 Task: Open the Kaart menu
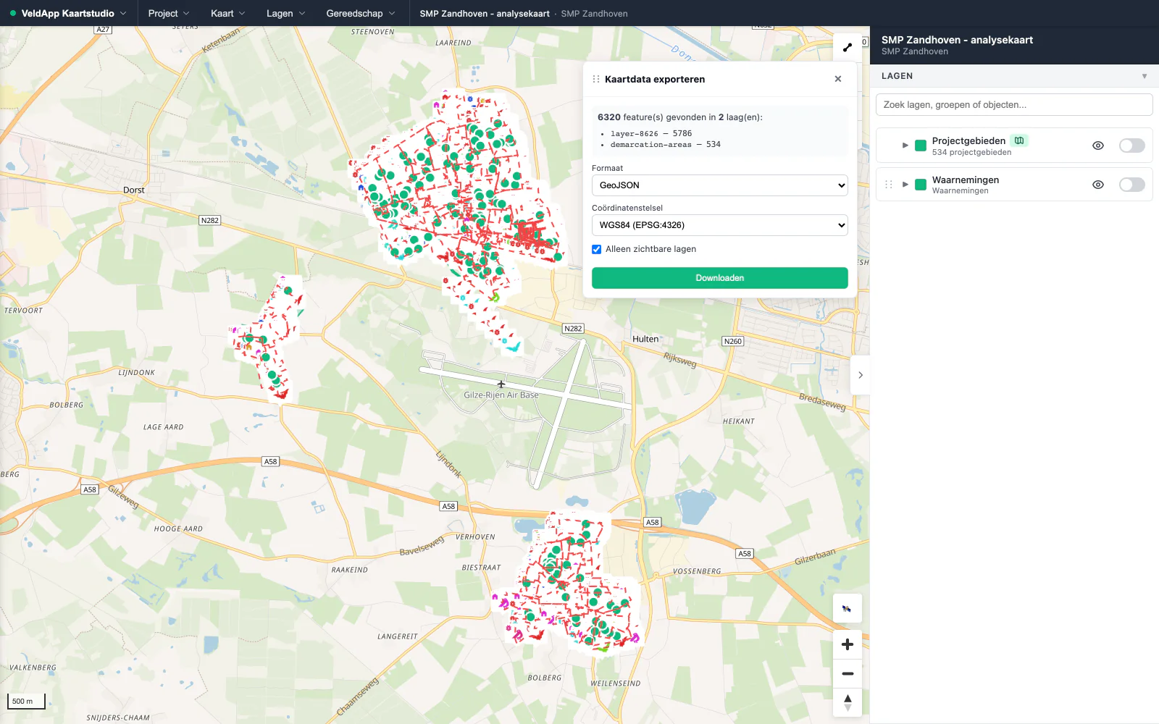[228, 13]
